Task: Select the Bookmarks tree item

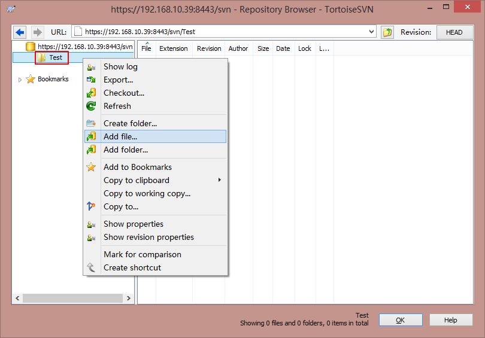Action: tap(53, 79)
